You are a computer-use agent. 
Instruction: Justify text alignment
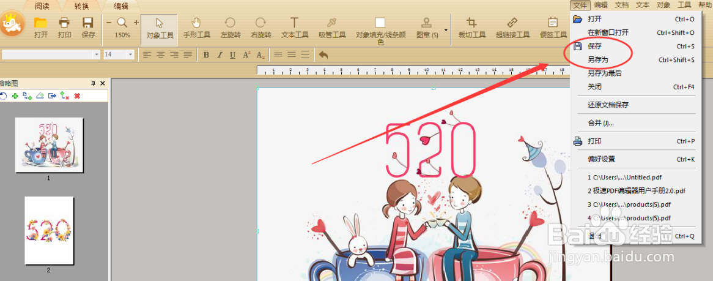(188, 54)
